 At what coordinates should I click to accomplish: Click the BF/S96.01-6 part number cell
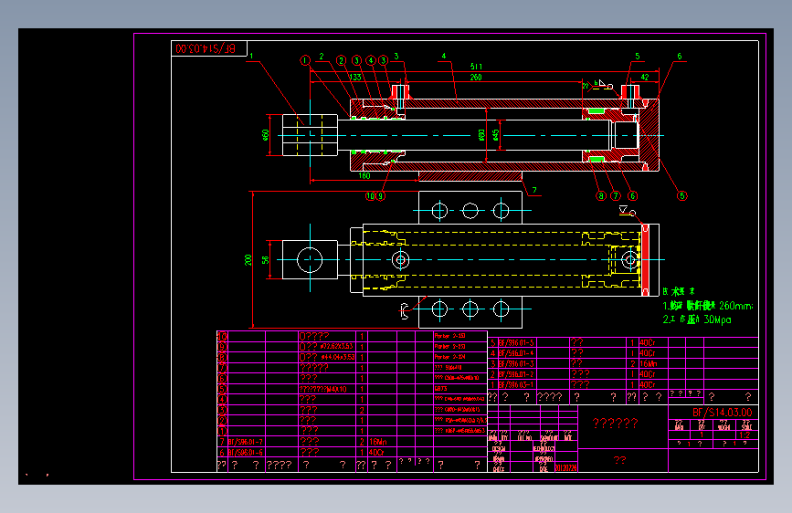point(245,453)
